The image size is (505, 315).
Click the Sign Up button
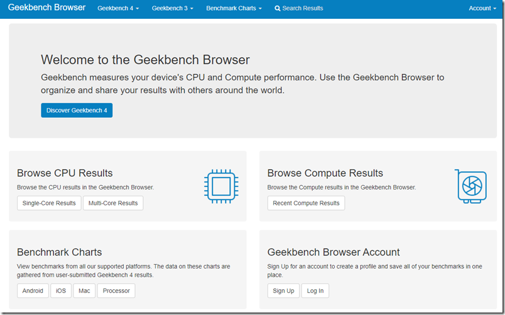283,291
